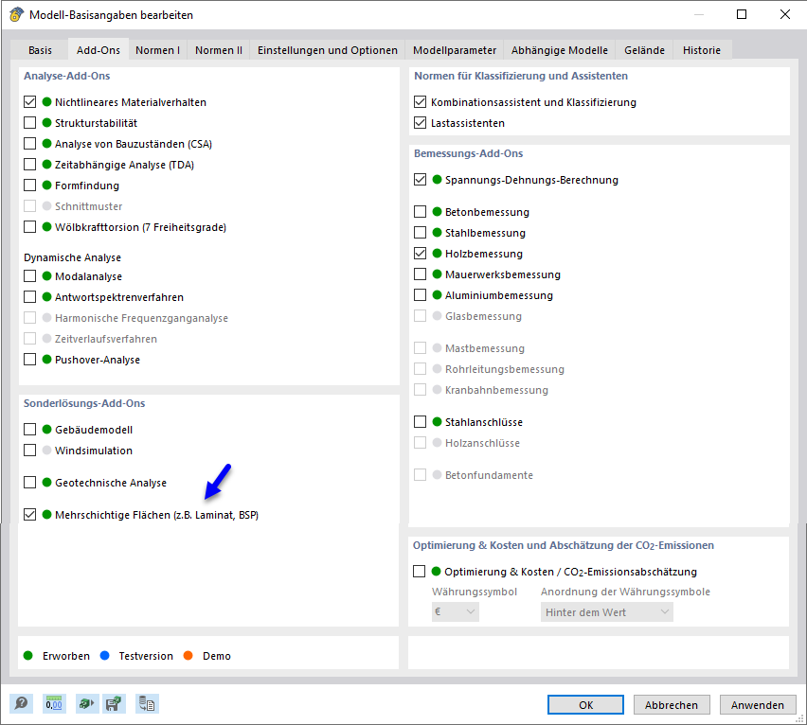Open the Währungssymbol dropdown
Viewport: 807px width, 725px height.
point(456,611)
